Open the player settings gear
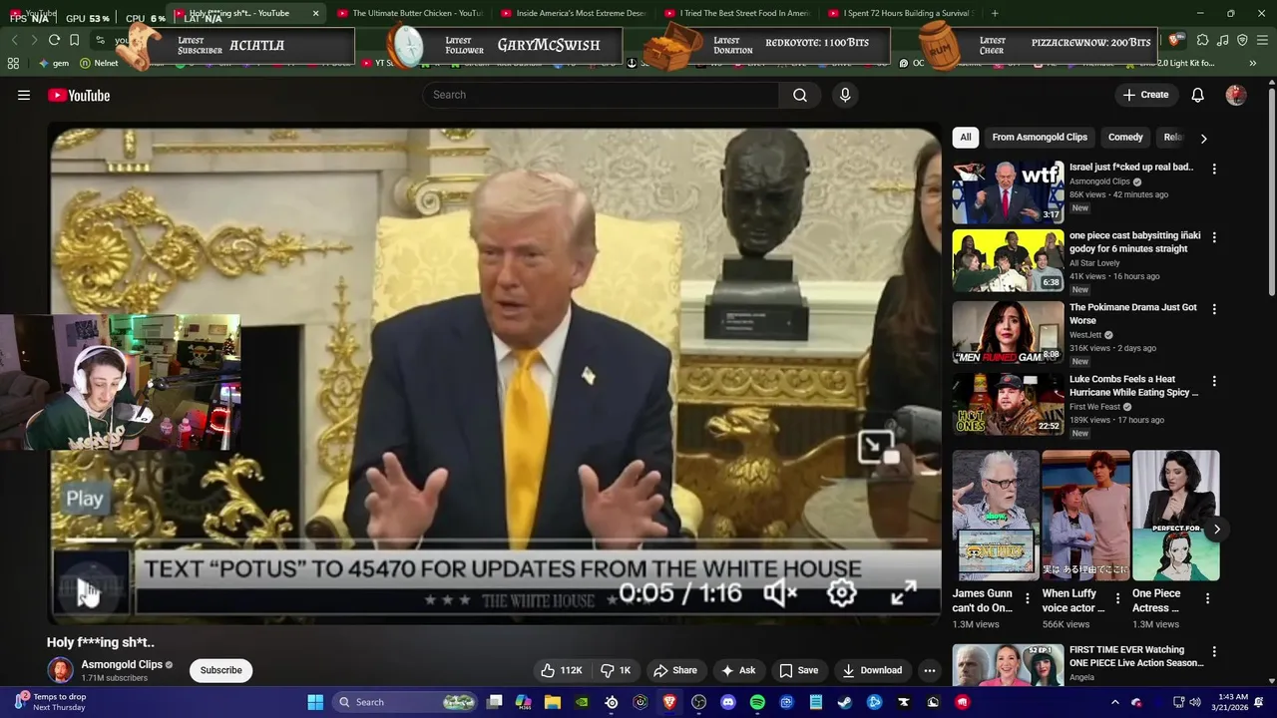This screenshot has width=1277, height=718. tap(841, 593)
